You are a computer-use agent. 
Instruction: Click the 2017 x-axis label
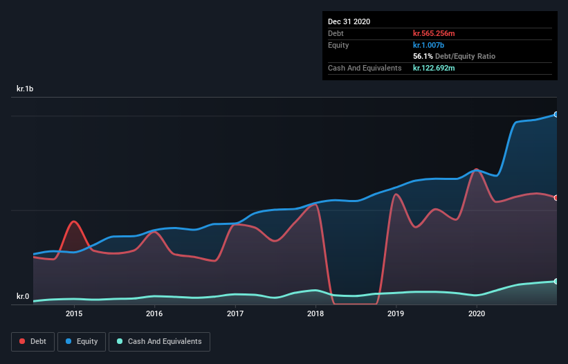click(x=235, y=313)
